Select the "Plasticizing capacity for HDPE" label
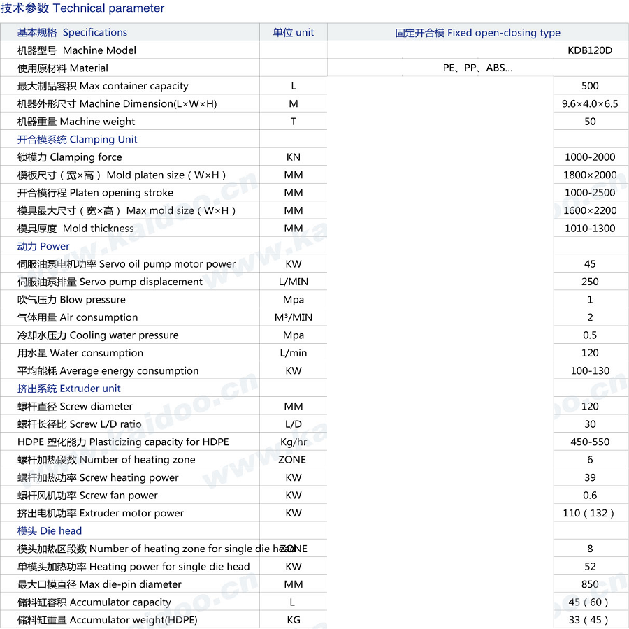 pos(159,442)
